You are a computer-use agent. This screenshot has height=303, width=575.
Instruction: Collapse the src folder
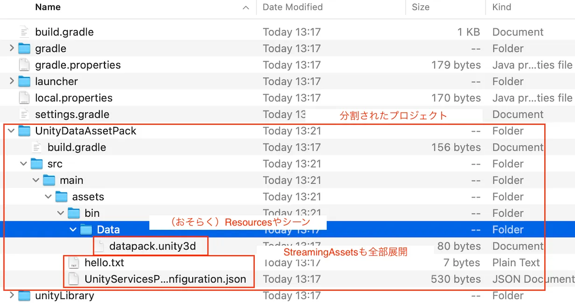click(x=23, y=164)
